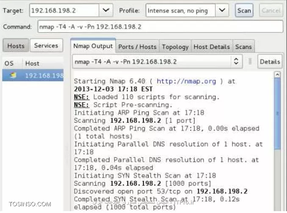Viewport: 287px width, 213px height.
Task: Select the Hosts button
Action: point(16,45)
